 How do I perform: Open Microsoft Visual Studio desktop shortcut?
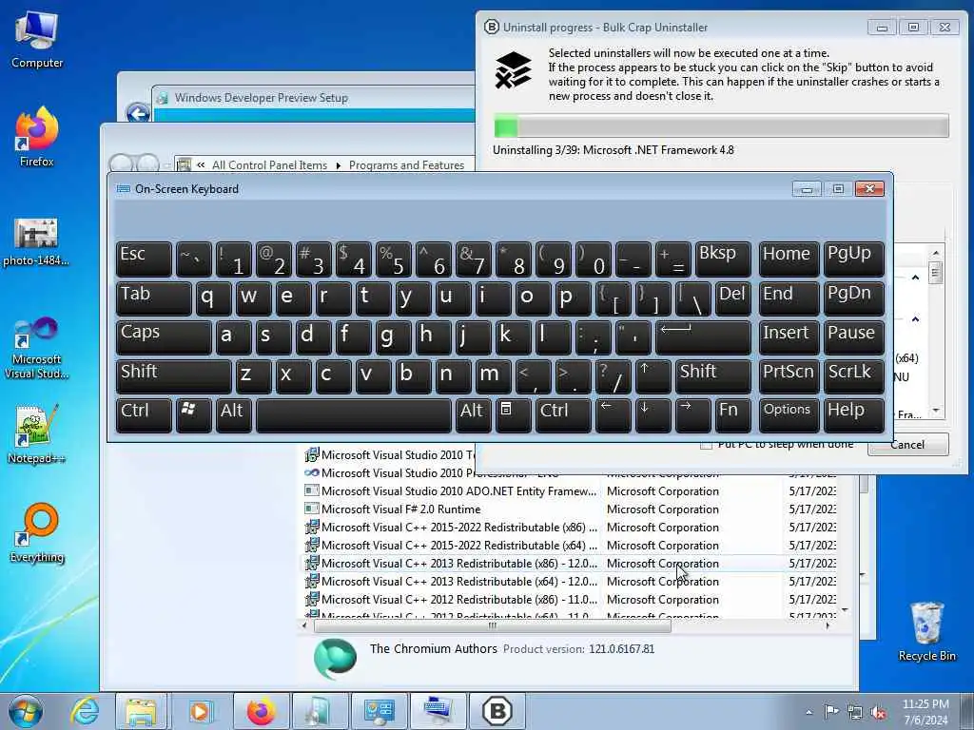pos(36,348)
